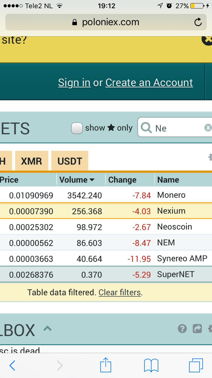Click the magnifier search icon
Screen dimensions: 212x378
click(x=146, y=128)
